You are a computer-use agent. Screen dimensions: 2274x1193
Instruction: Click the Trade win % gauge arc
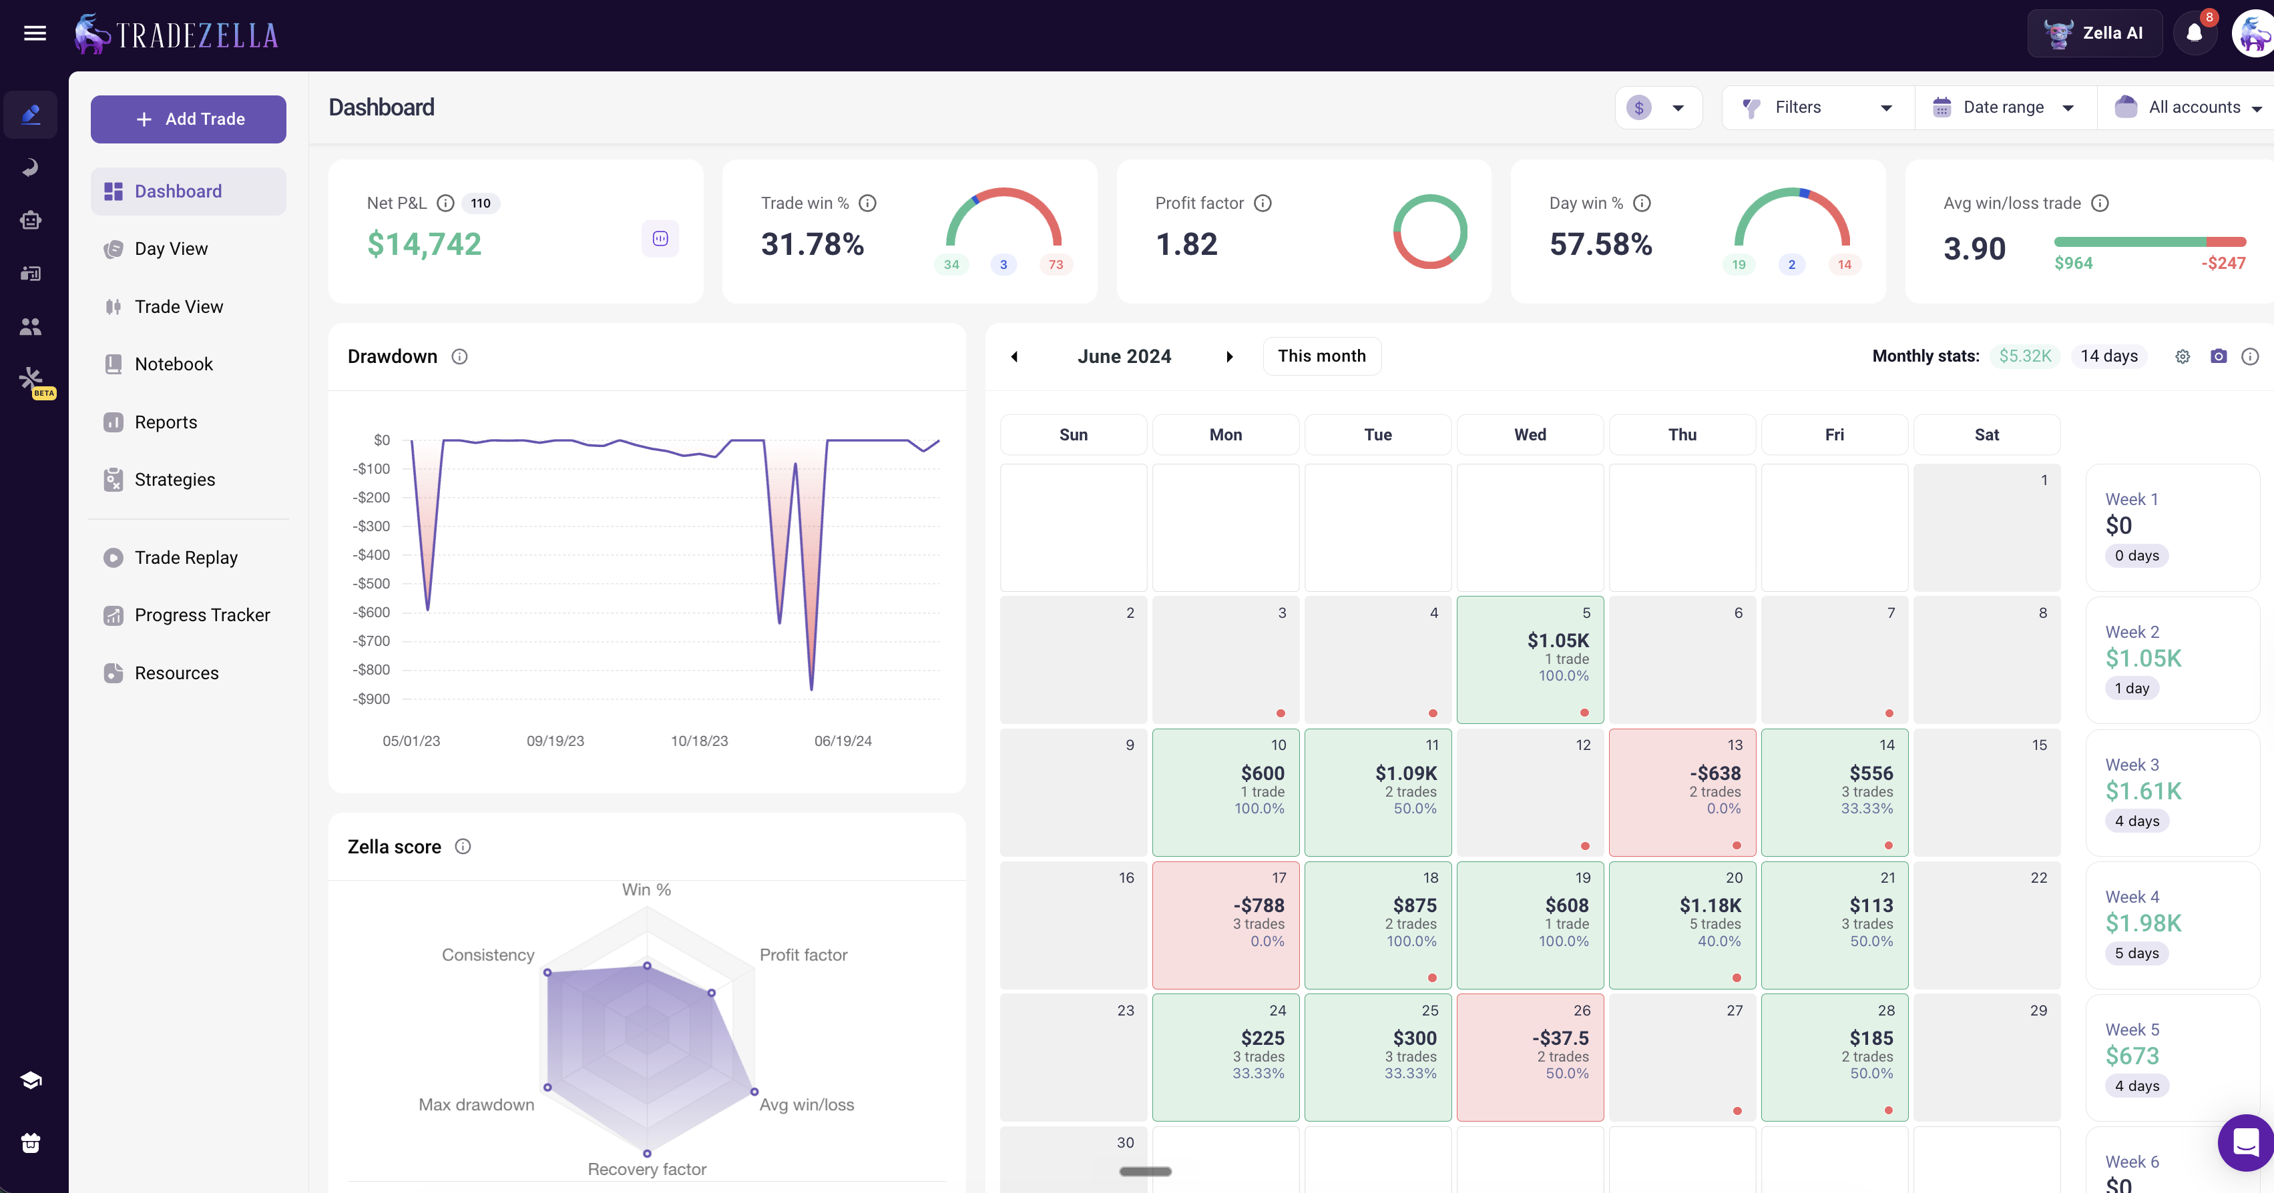tap(1003, 216)
